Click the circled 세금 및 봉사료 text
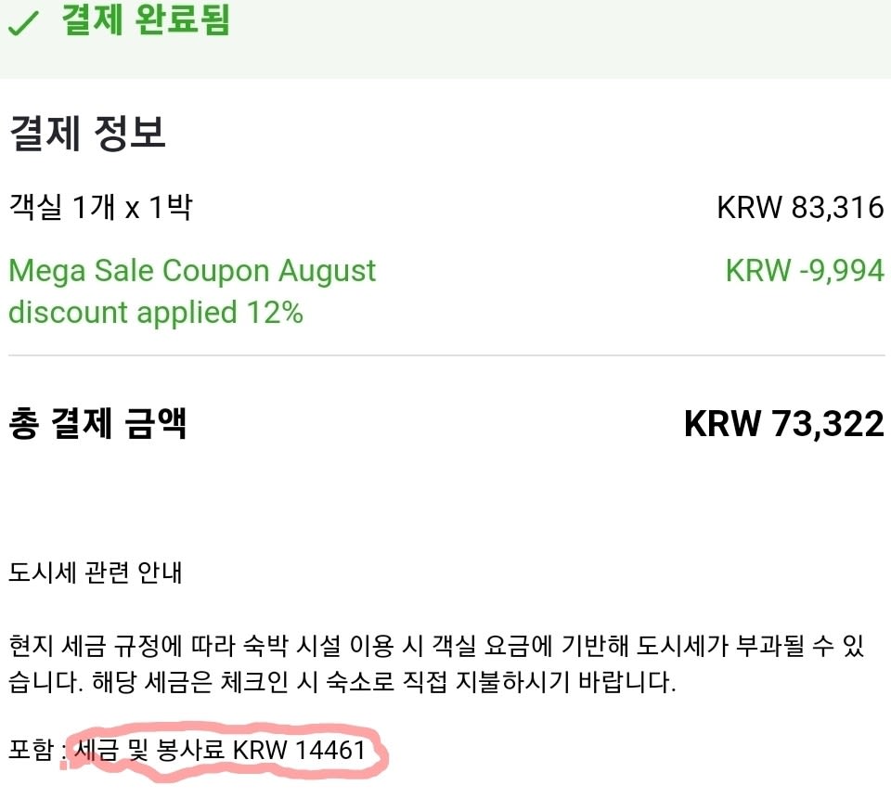 pos(150,750)
